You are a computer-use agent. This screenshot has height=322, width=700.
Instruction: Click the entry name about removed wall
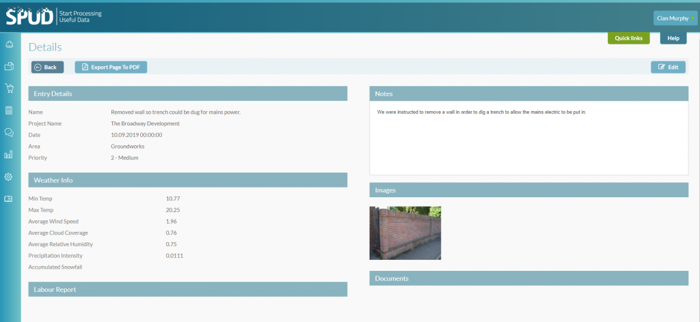pyautogui.click(x=176, y=113)
